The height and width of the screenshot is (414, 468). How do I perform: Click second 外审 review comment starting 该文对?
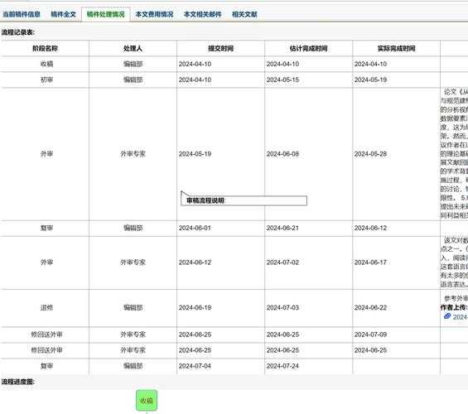[454, 262]
